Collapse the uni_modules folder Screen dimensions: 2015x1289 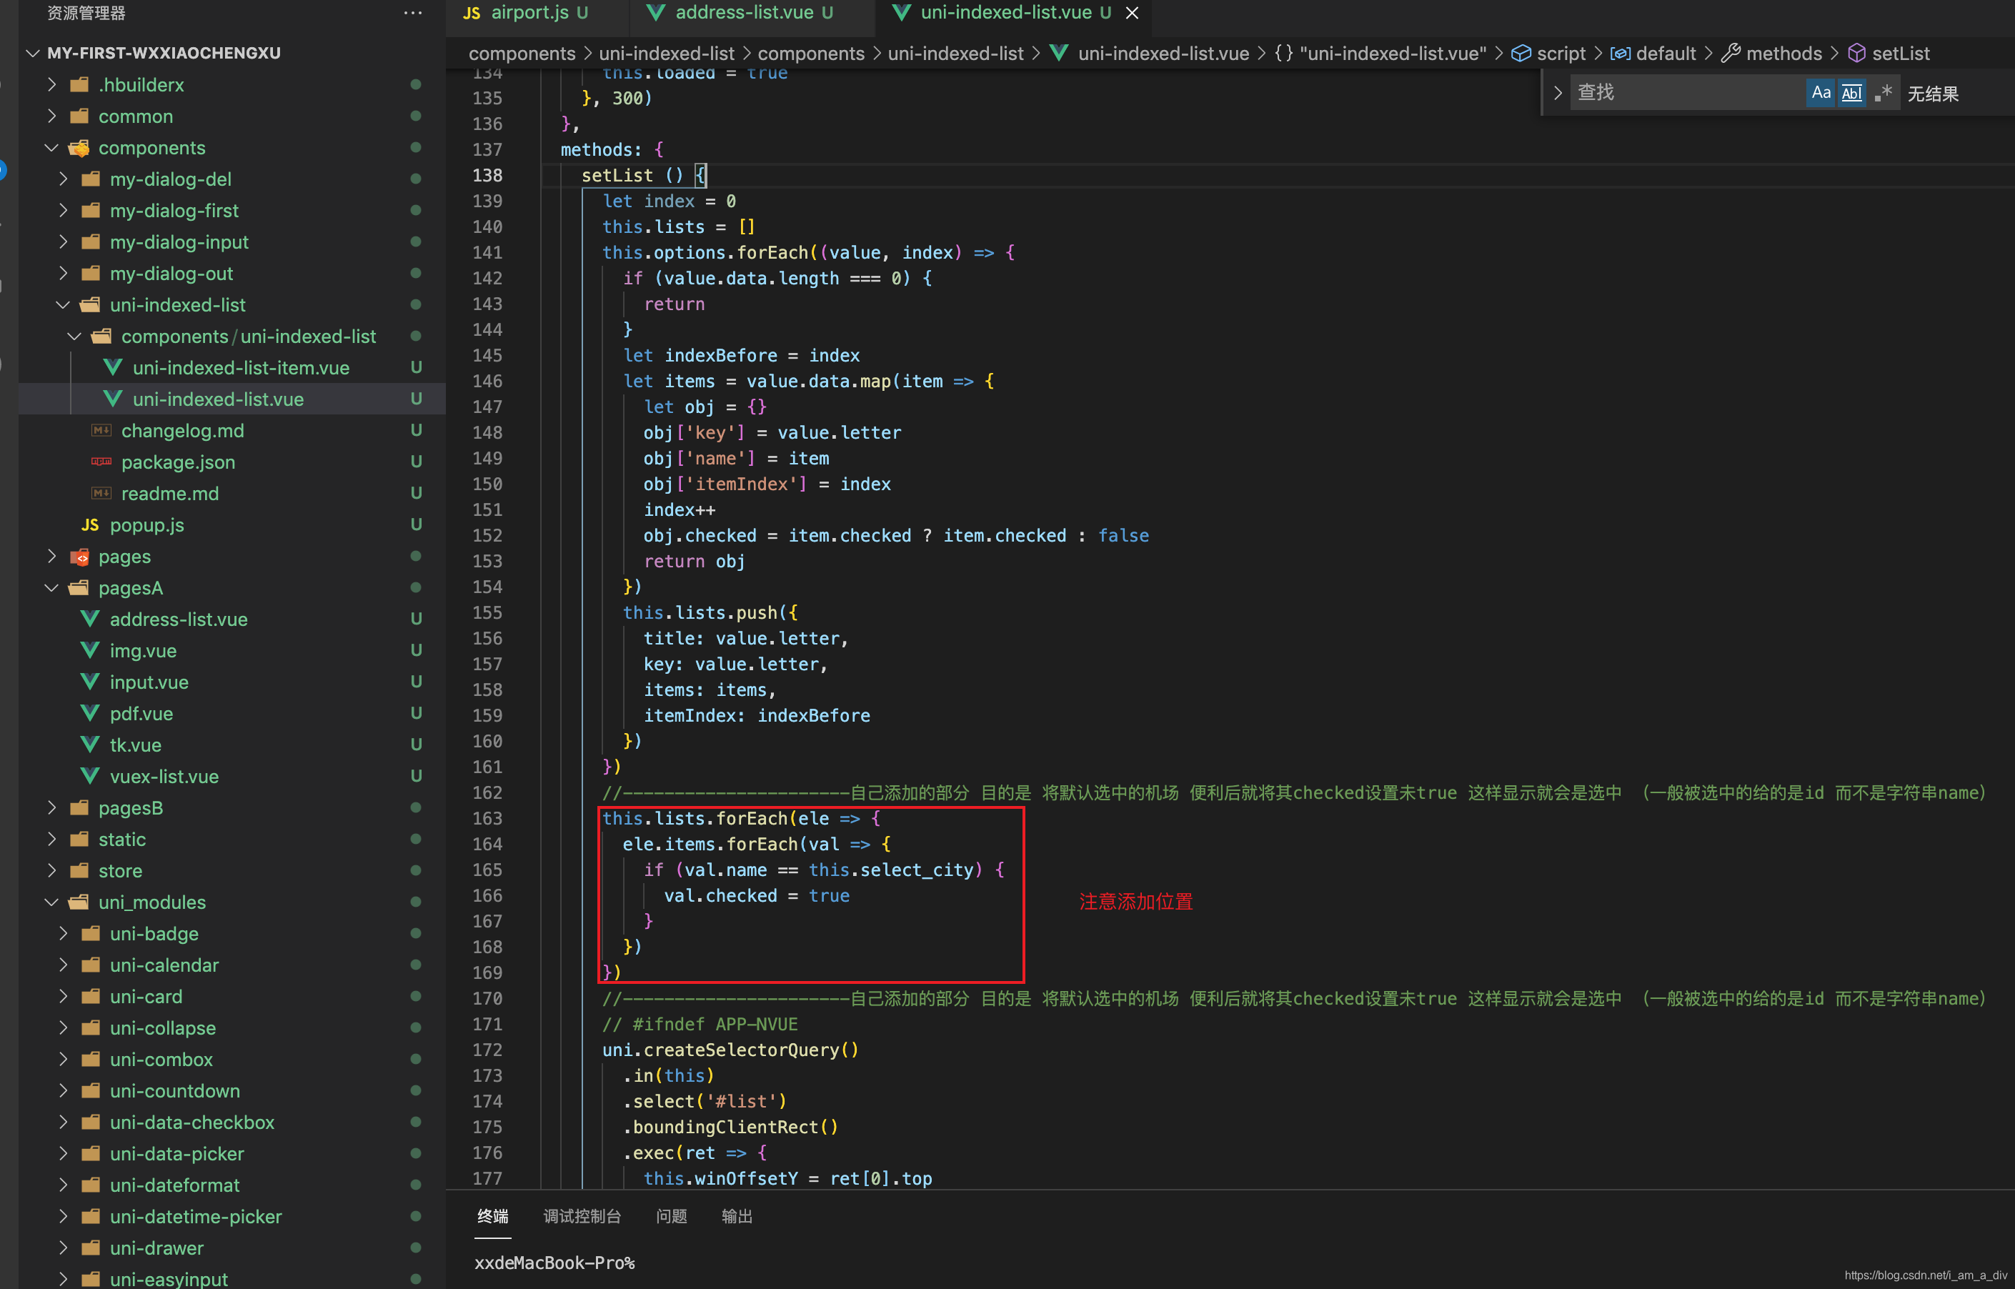[x=52, y=902]
